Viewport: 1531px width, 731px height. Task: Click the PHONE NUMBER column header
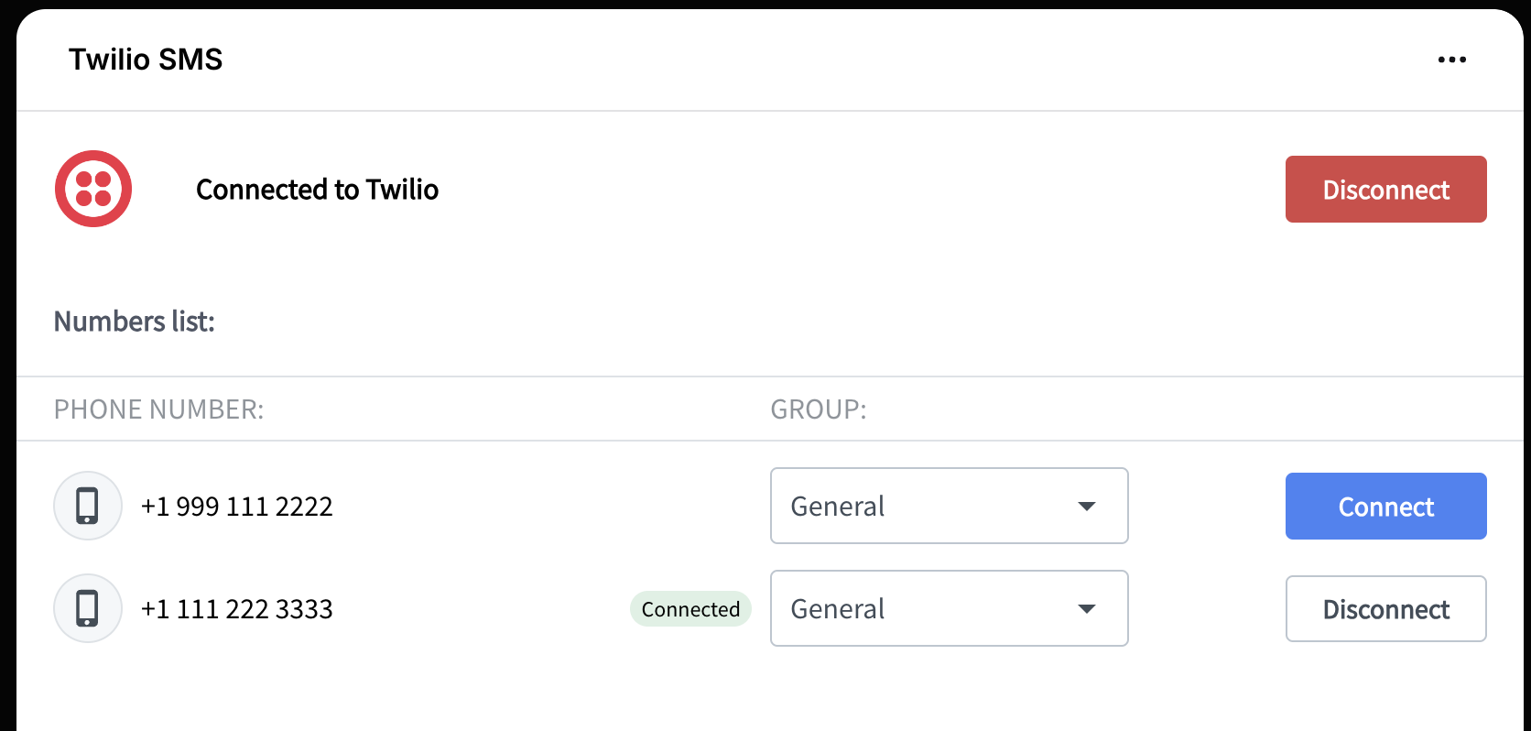[x=158, y=409]
